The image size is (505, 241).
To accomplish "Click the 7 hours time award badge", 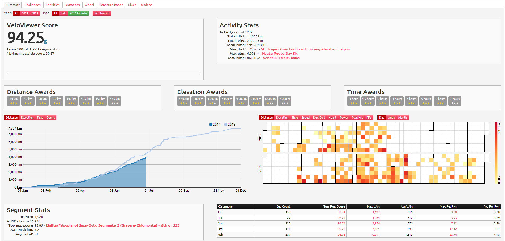I will (x=455, y=101).
